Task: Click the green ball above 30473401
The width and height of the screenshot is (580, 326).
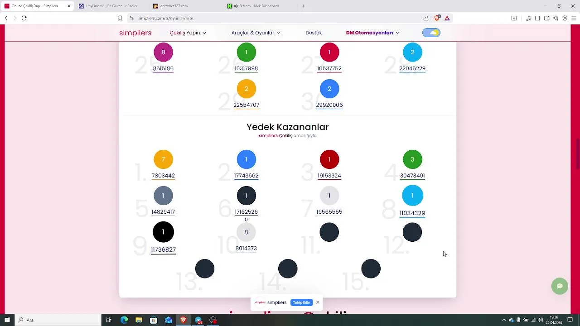Action: point(412,159)
